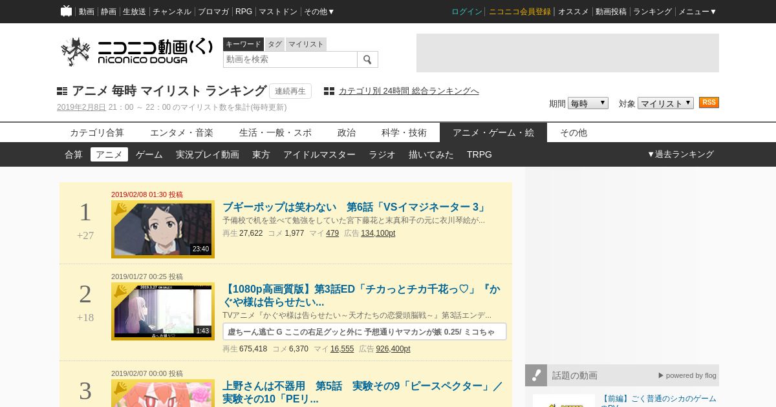Click the pen icon beside 話題の動画

click(x=536, y=375)
